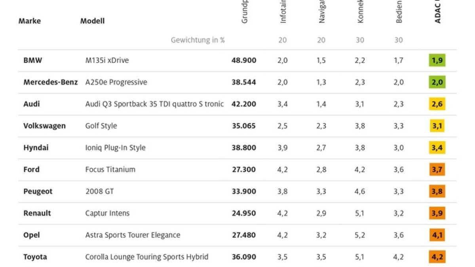Select the Peugeot brand cell

tap(38, 191)
